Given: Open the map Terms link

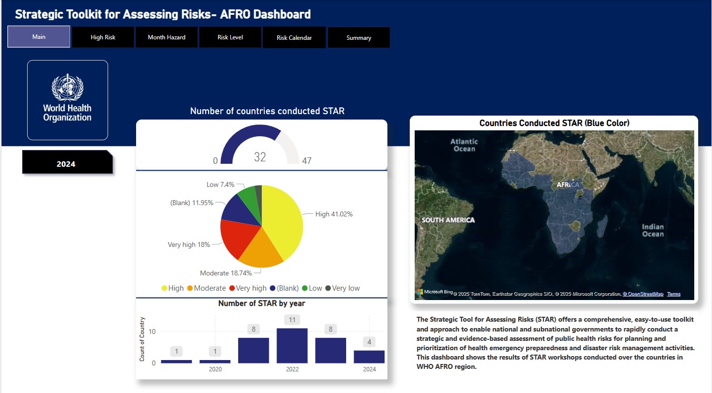Looking at the screenshot, I should click(x=674, y=294).
